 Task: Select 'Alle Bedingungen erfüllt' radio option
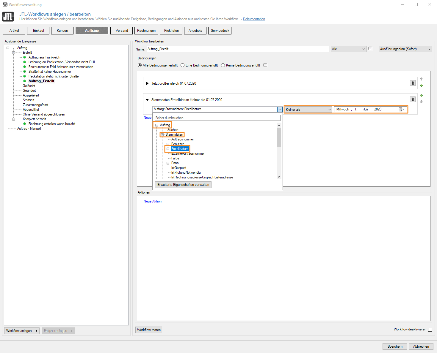pos(140,65)
